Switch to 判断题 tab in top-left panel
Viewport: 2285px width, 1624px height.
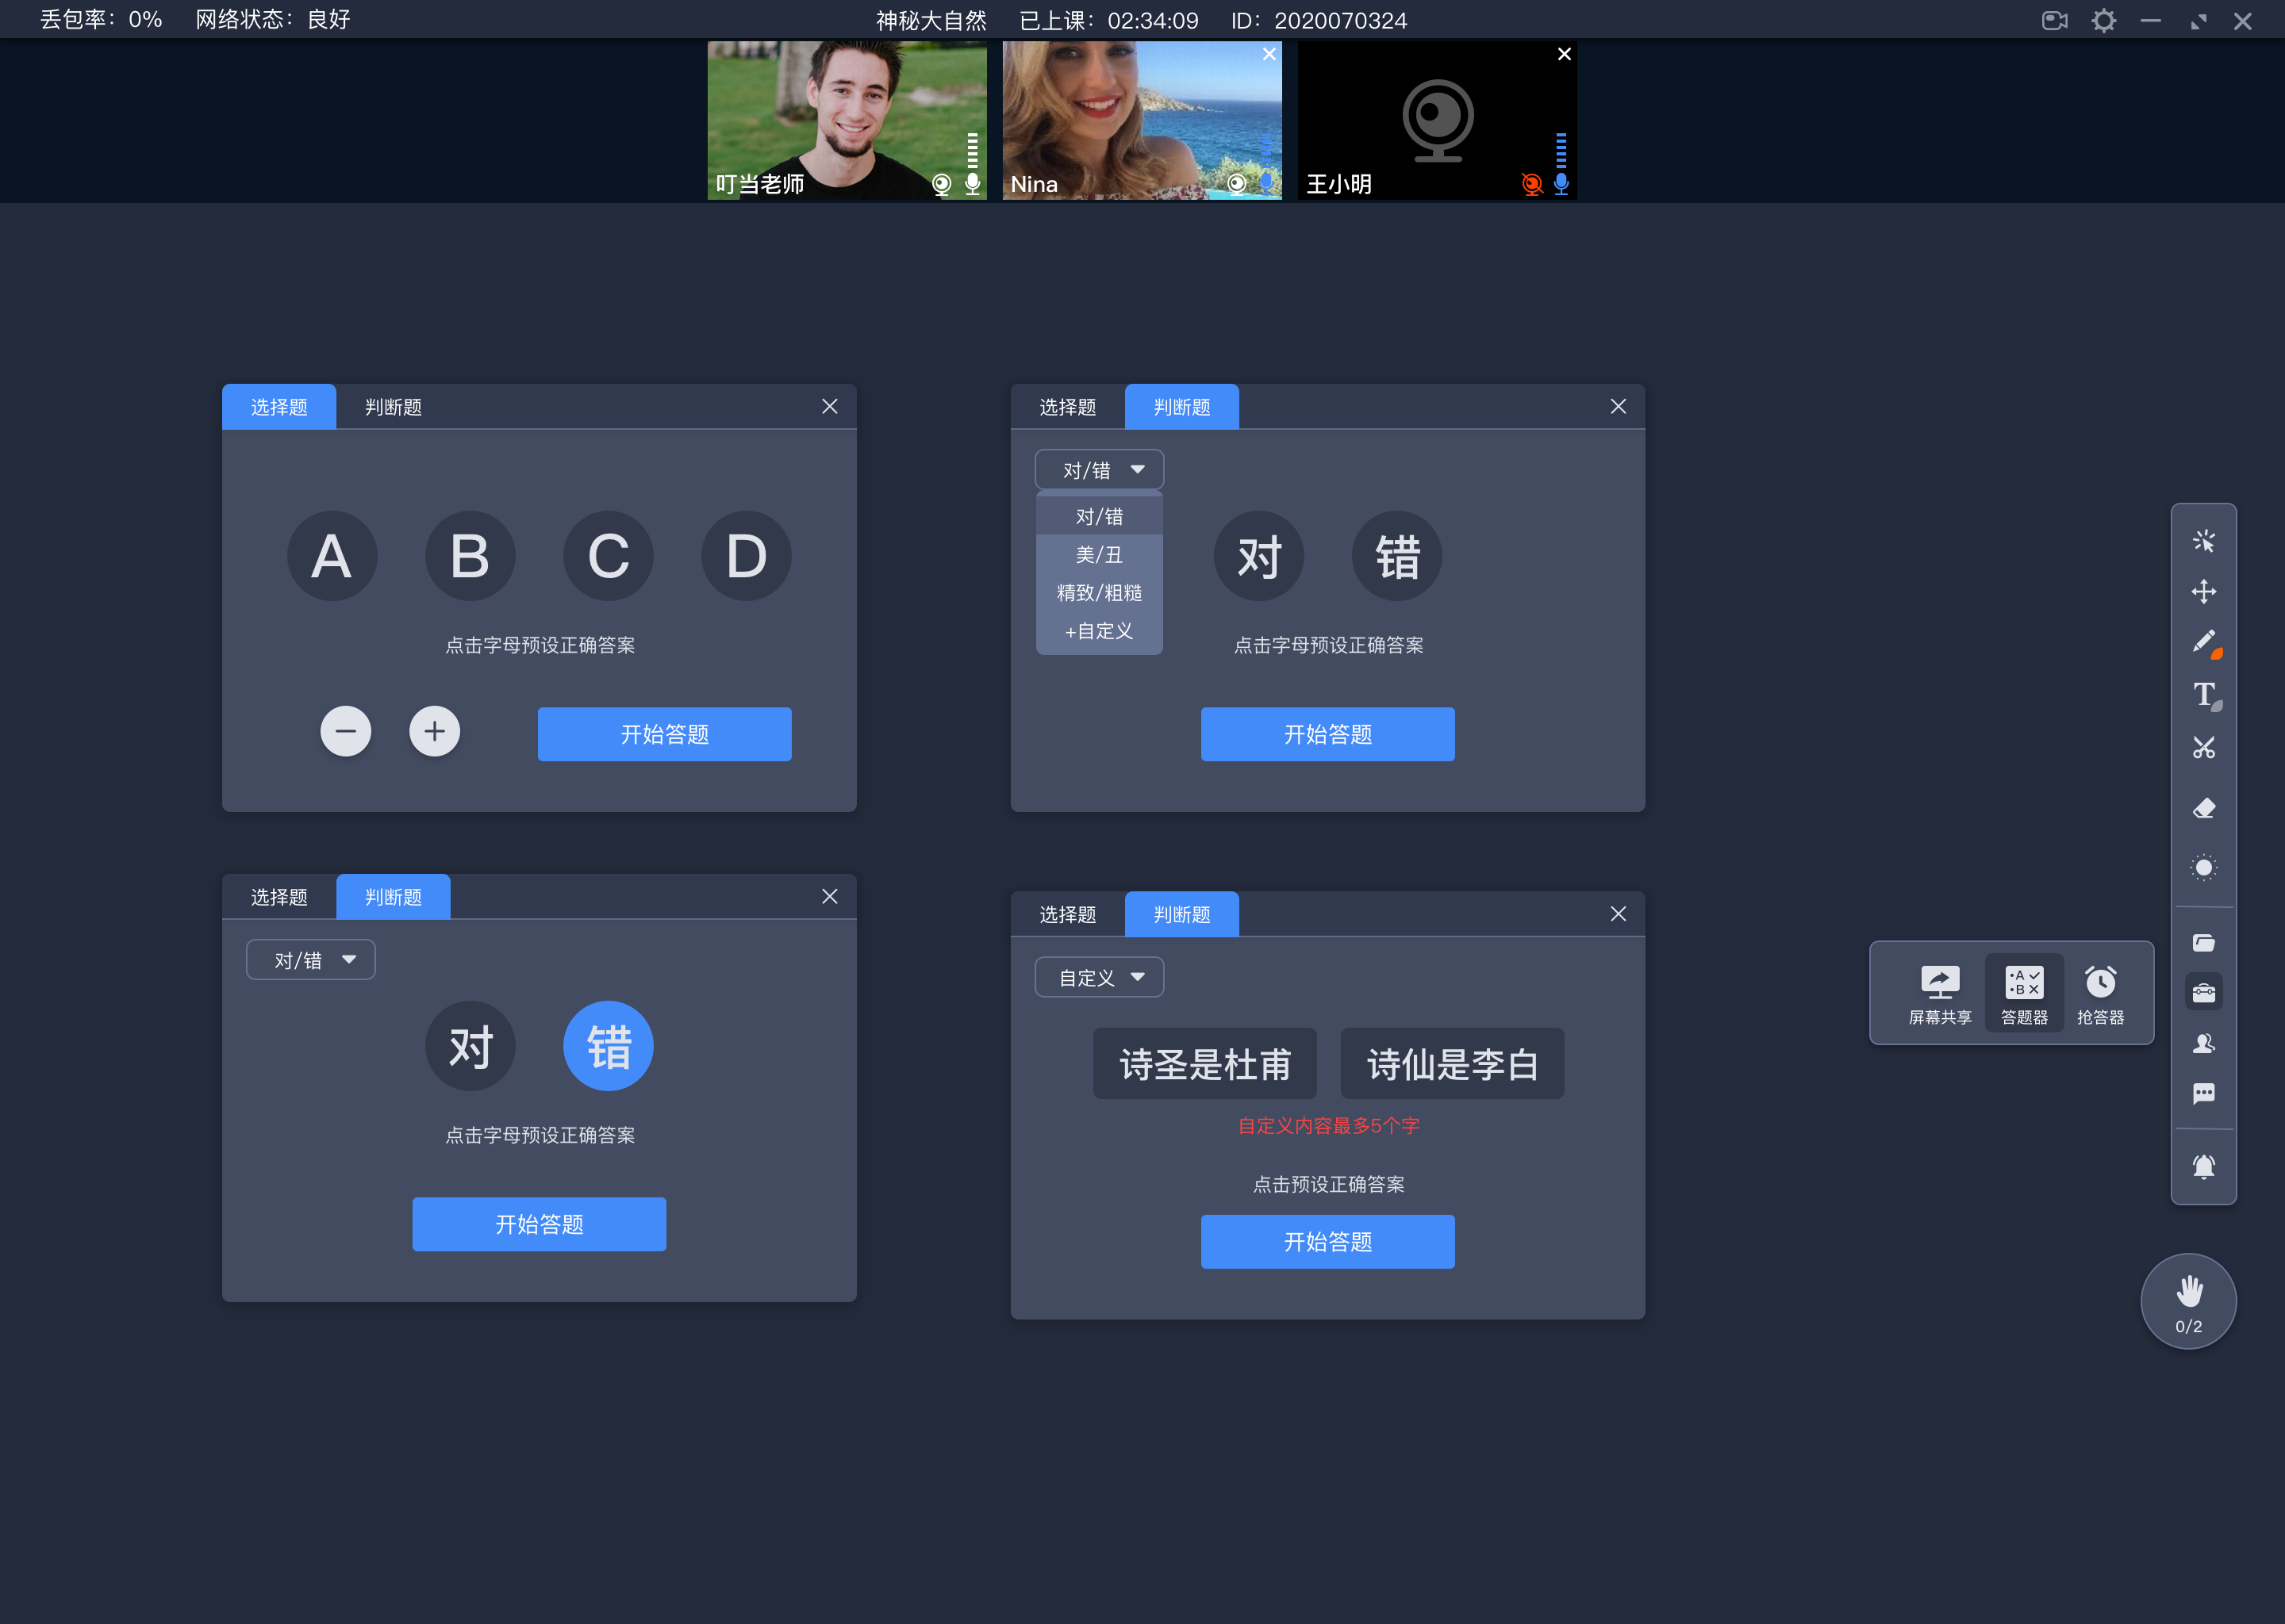click(392, 406)
